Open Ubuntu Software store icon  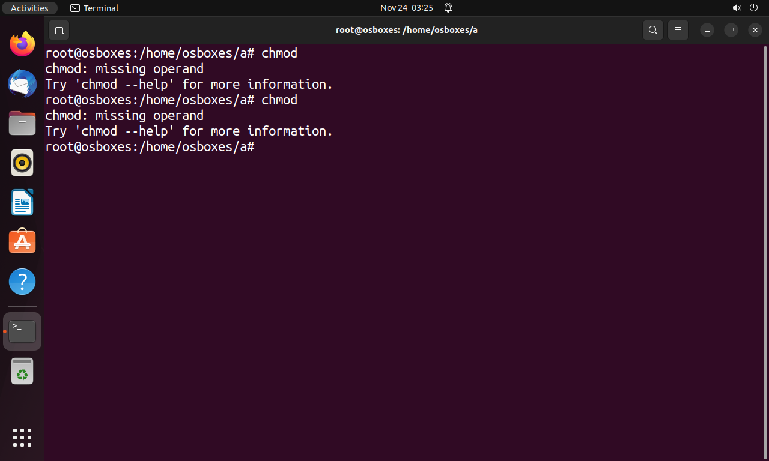pyautogui.click(x=22, y=242)
